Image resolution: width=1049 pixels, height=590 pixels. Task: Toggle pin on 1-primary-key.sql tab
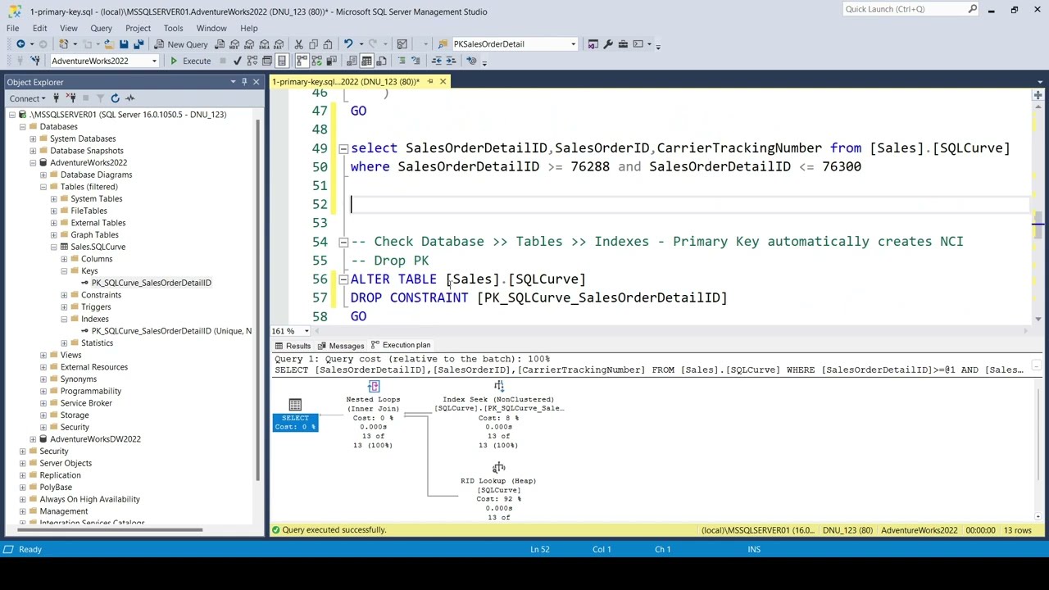tap(430, 82)
